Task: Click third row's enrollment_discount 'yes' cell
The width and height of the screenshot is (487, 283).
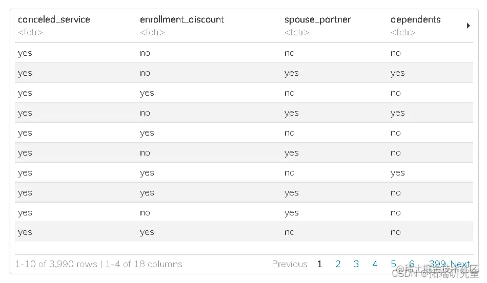Action: tap(147, 93)
